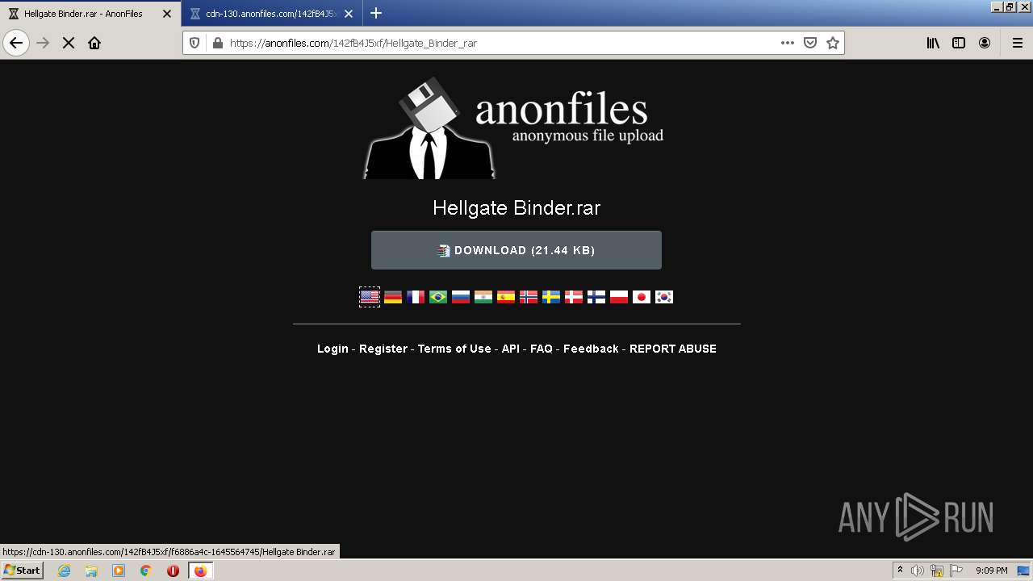Save page to Pocket icon

[x=810, y=43]
